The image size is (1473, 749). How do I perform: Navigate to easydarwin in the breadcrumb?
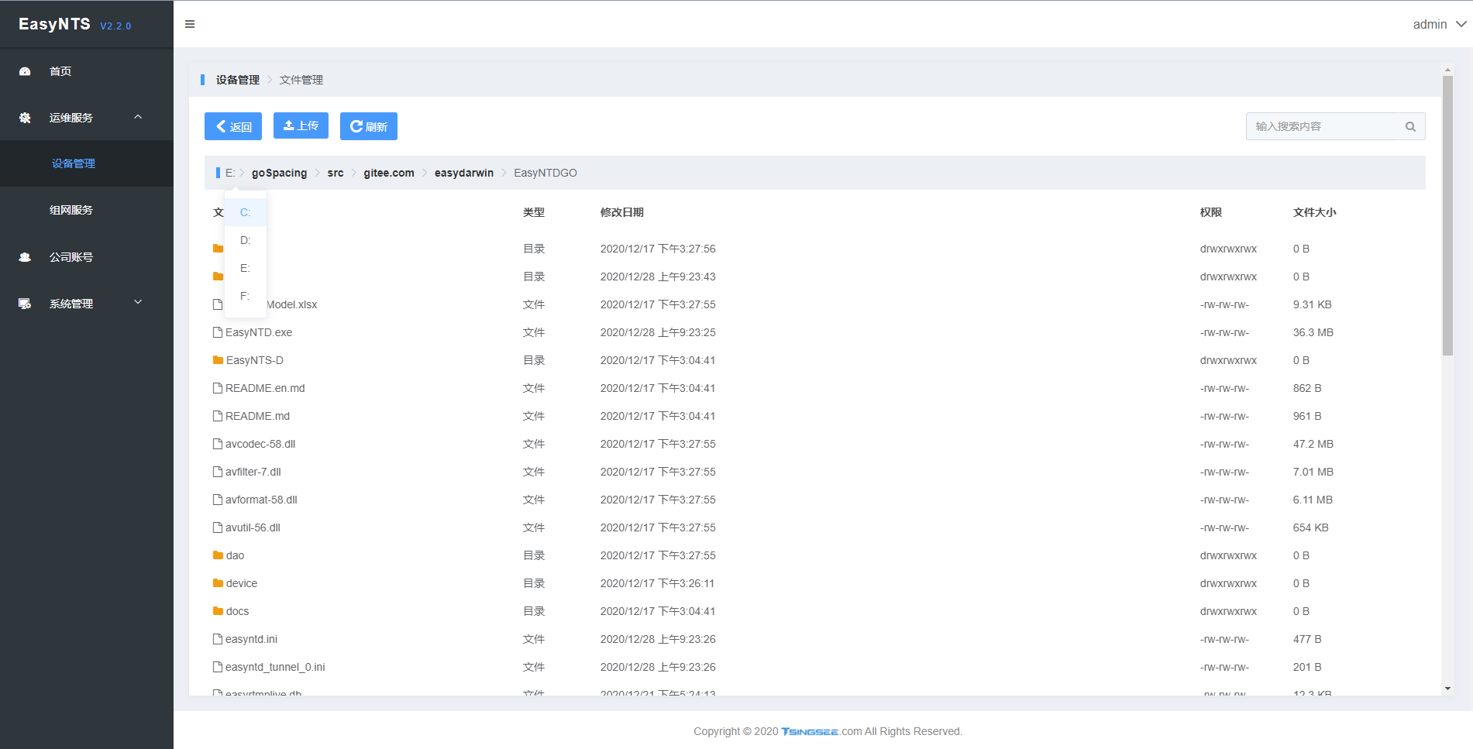click(x=464, y=173)
